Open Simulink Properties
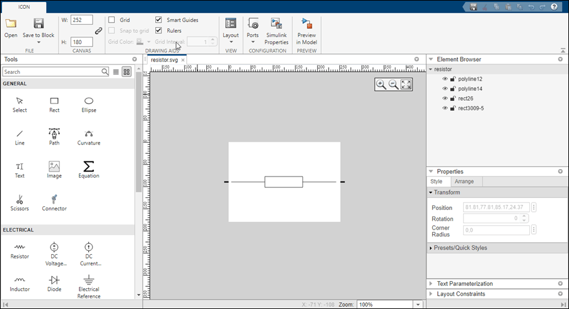The width and height of the screenshot is (569, 309). pyautogui.click(x=276, y=31)
